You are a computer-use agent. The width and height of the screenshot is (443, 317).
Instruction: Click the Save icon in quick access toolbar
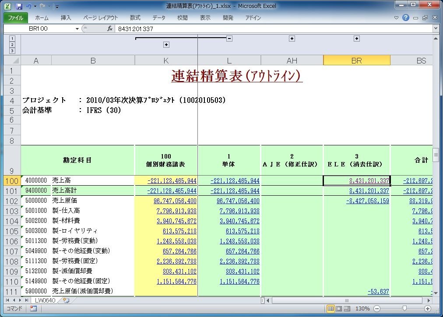click(x=19, y=6)
